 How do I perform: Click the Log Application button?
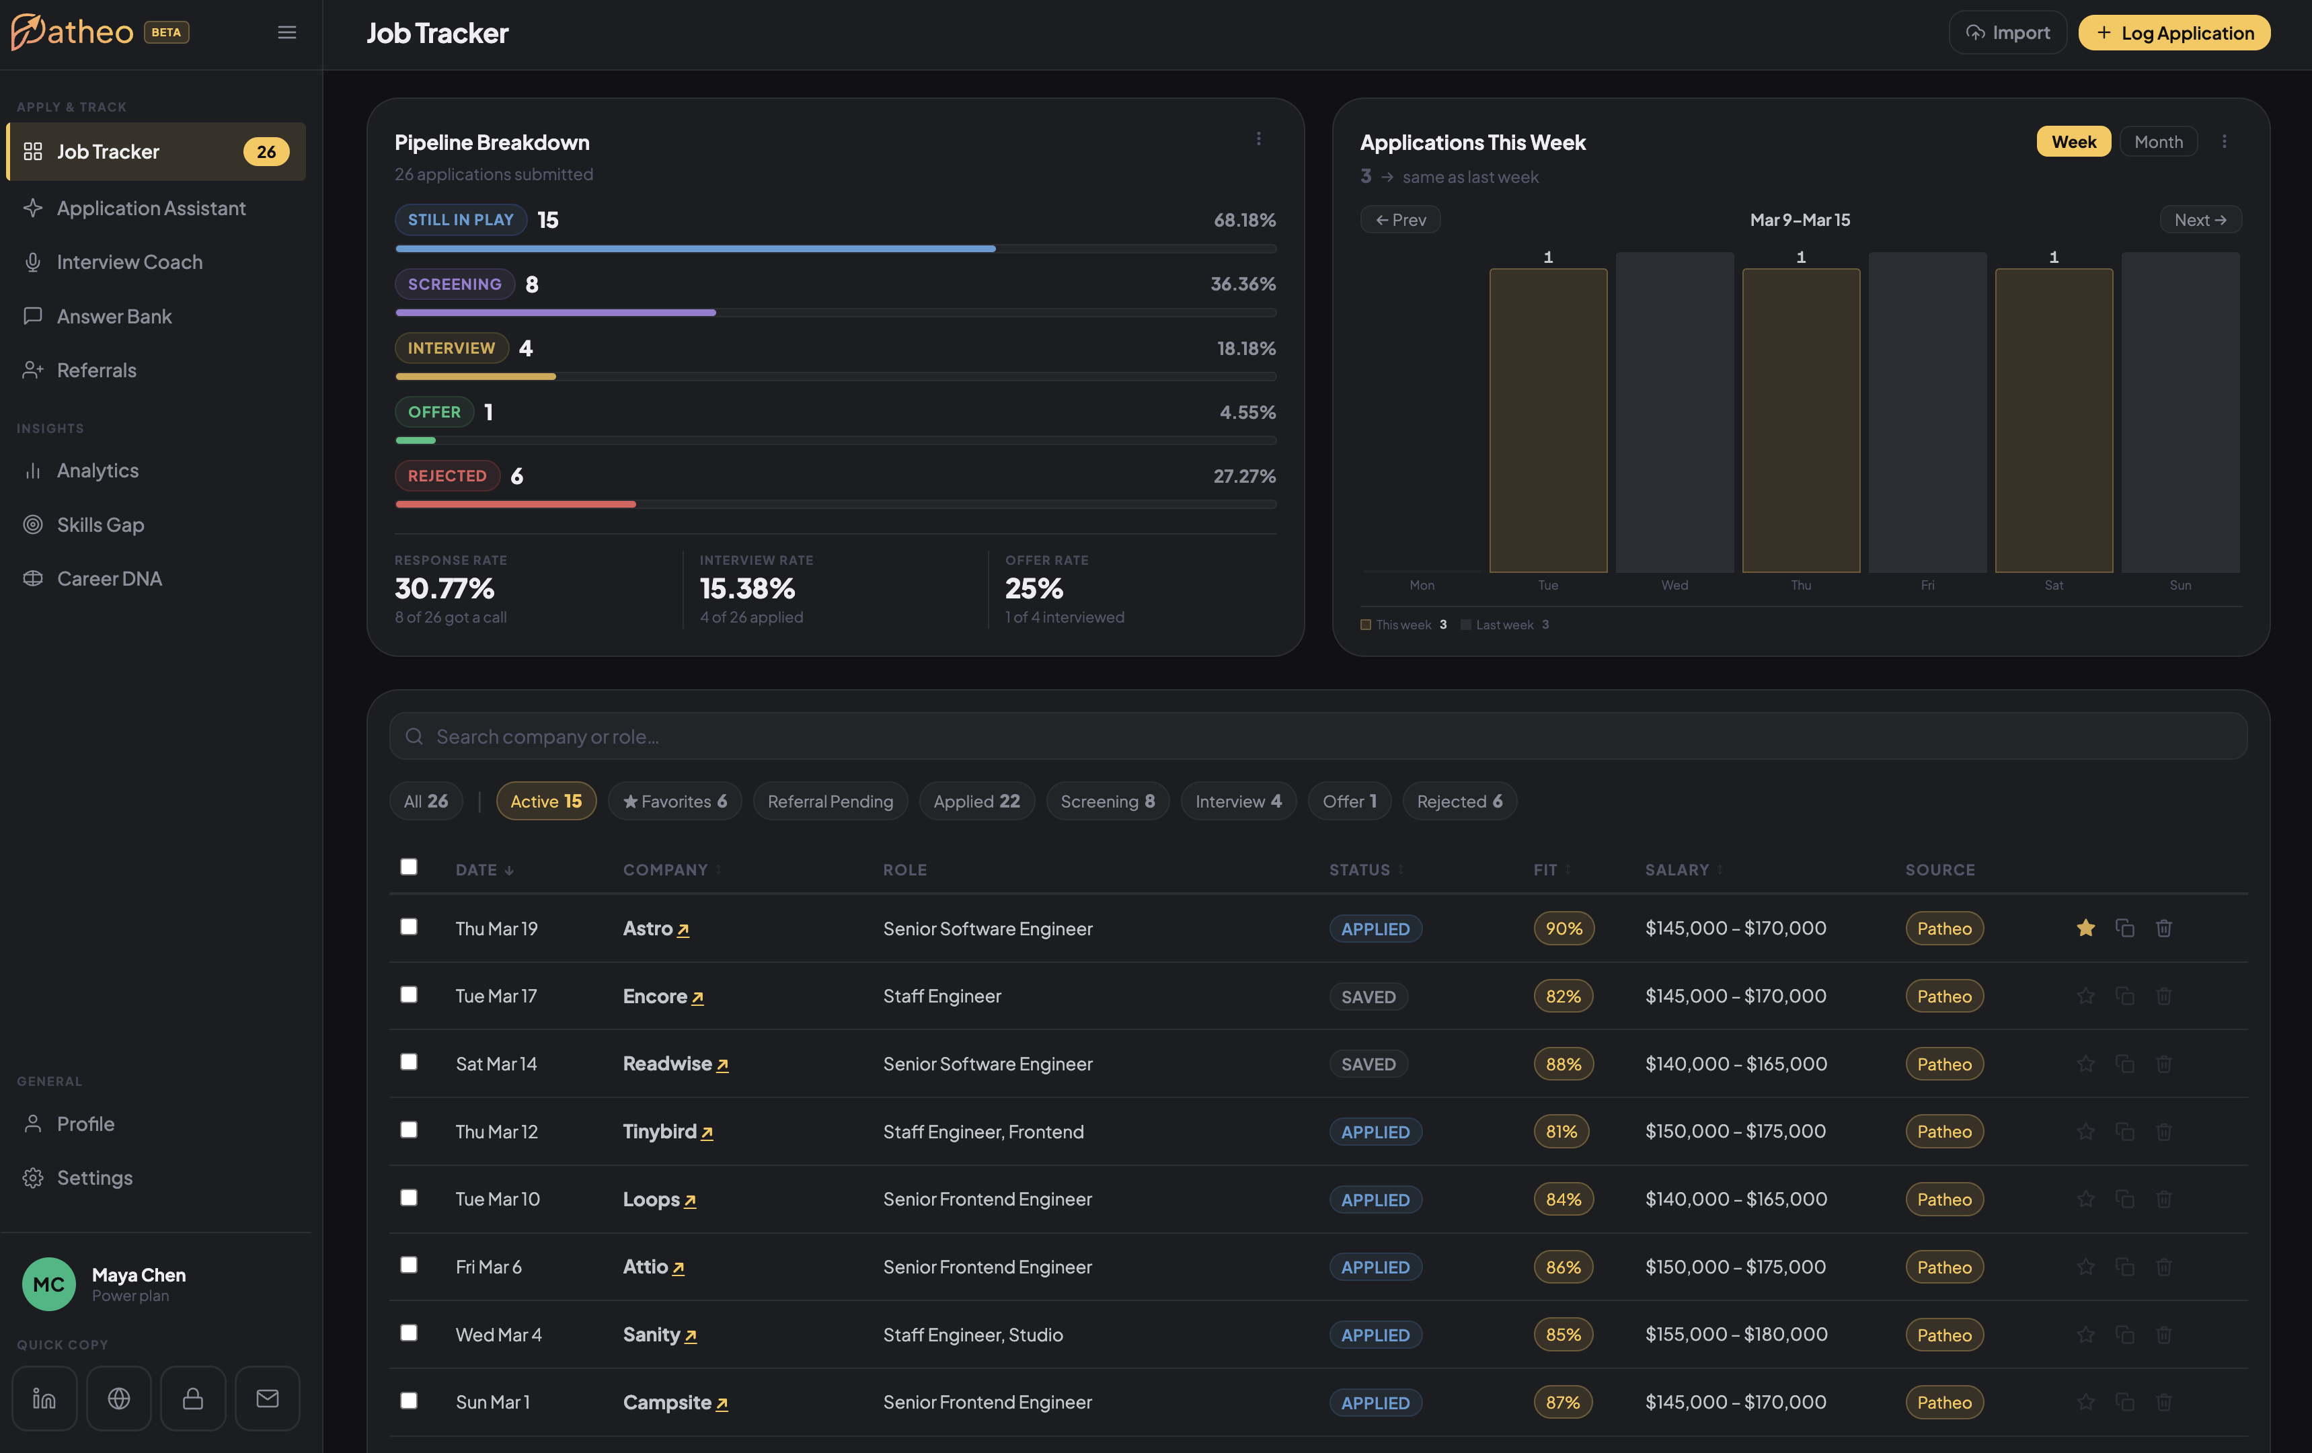[2173, 32]
